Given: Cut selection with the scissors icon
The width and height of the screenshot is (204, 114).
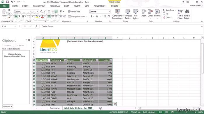Looking at the screenshot, I should (x=9, y=10).
